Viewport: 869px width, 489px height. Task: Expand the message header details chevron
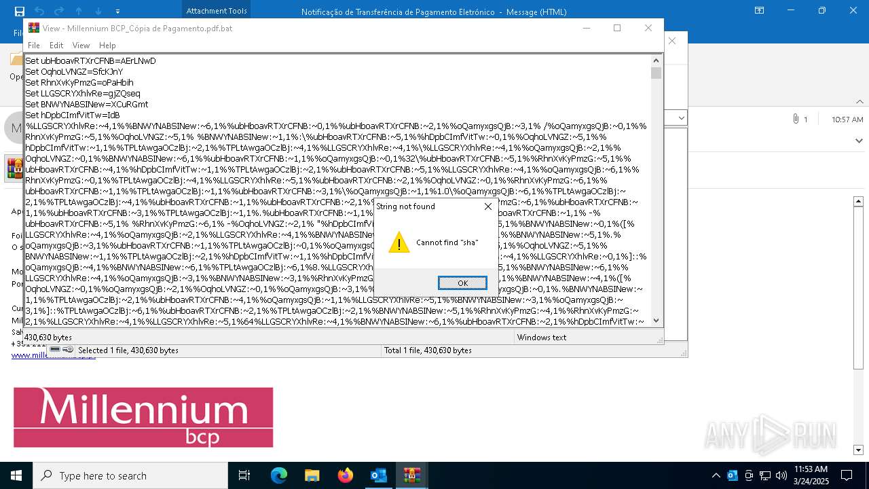(x=859, y=141)
